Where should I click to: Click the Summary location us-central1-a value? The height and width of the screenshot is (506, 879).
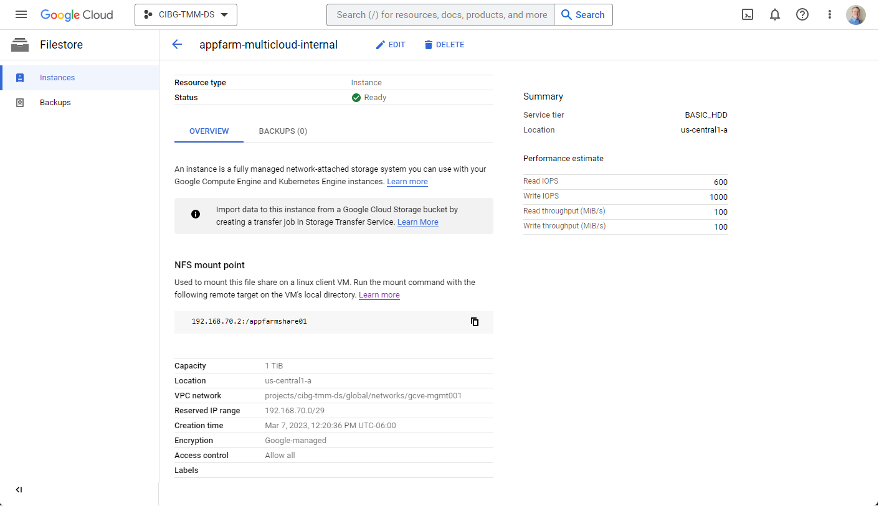704,130
